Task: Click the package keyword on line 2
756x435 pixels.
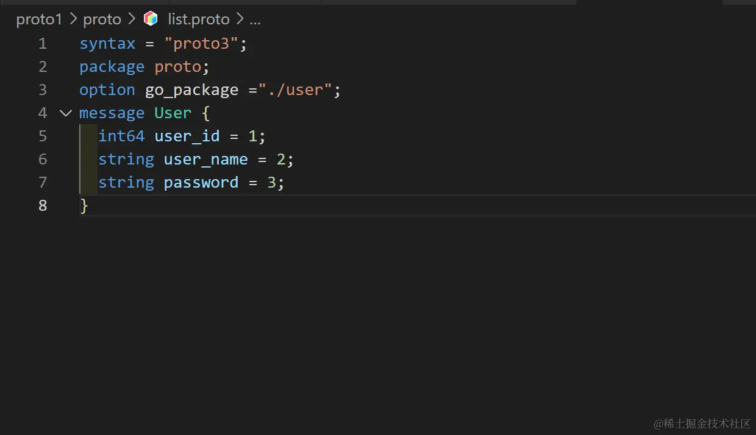Action: click(112, 66)
